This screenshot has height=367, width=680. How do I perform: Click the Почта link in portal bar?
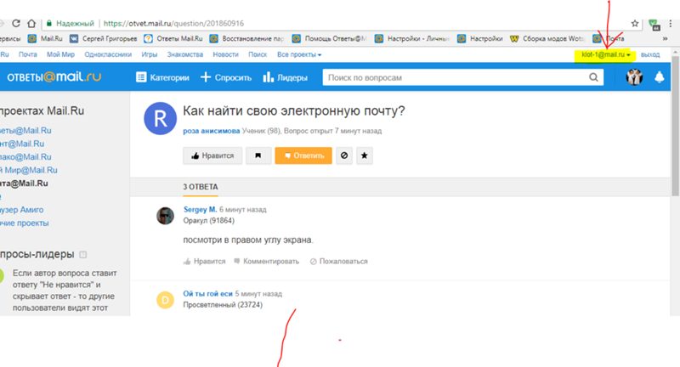tap(28, 54)
